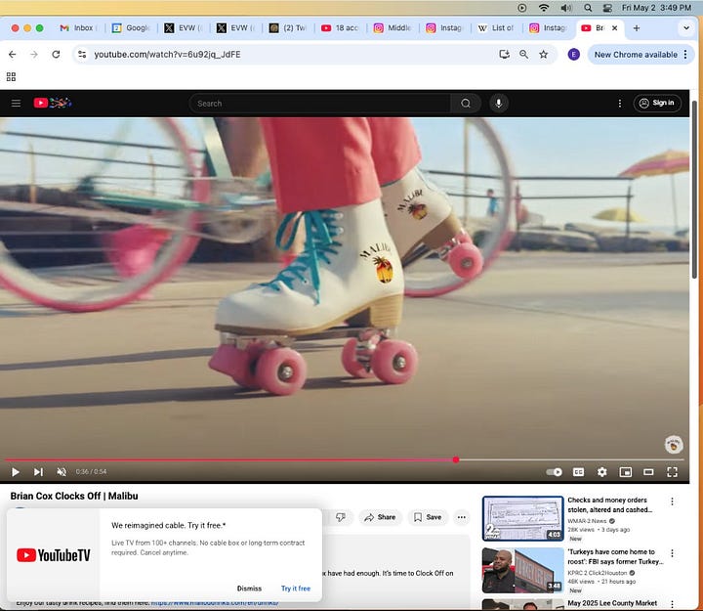
Task: Open the Chrome profile avatar E
Action: point(573,55)
